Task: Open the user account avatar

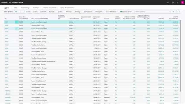Action: pos(182,3)
